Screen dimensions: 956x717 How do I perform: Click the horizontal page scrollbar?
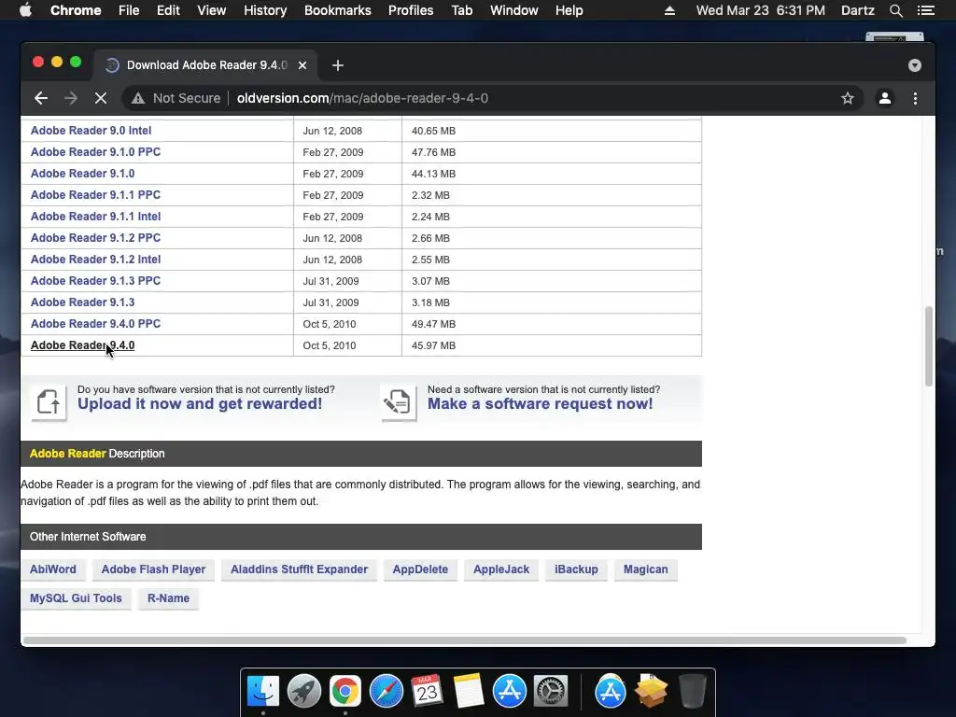(465, 640)
